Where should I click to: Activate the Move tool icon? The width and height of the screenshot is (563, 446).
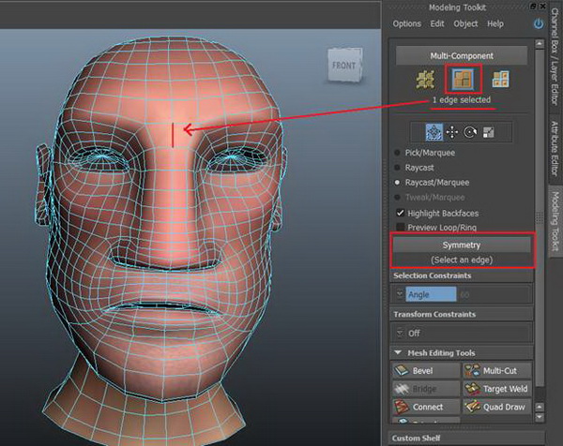[452, 132]
